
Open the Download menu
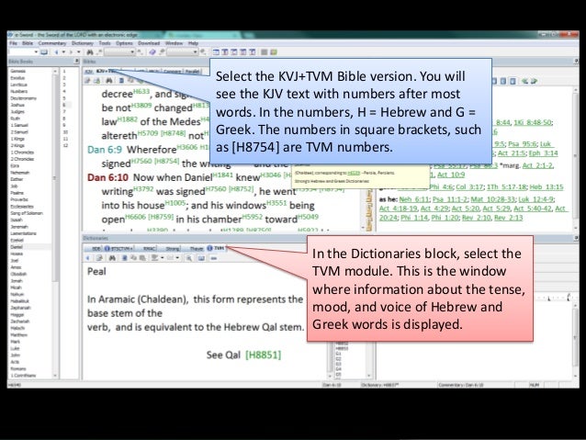[149, 43]
